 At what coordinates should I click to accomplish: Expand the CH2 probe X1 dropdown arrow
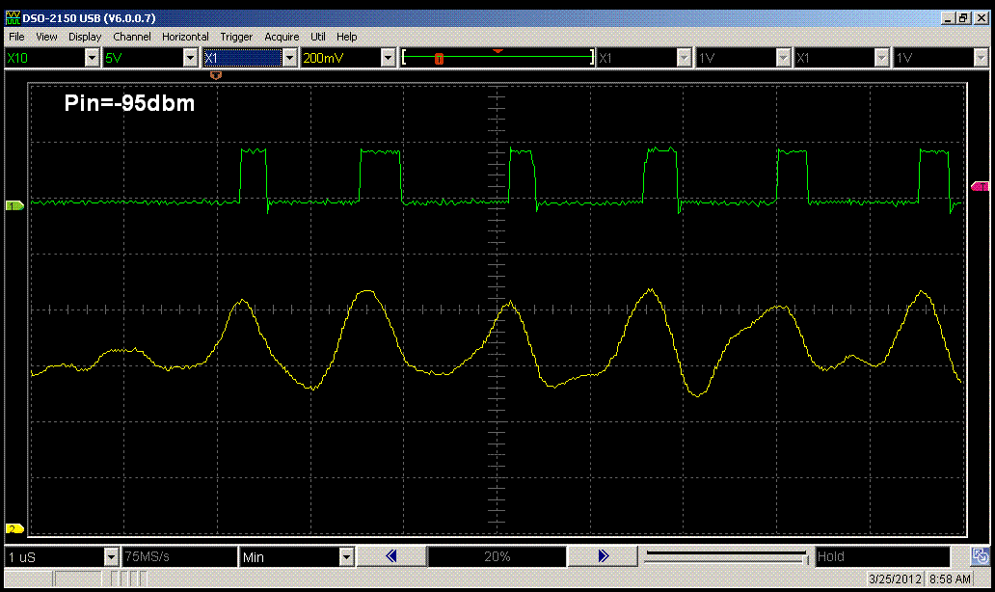(289, 59)
